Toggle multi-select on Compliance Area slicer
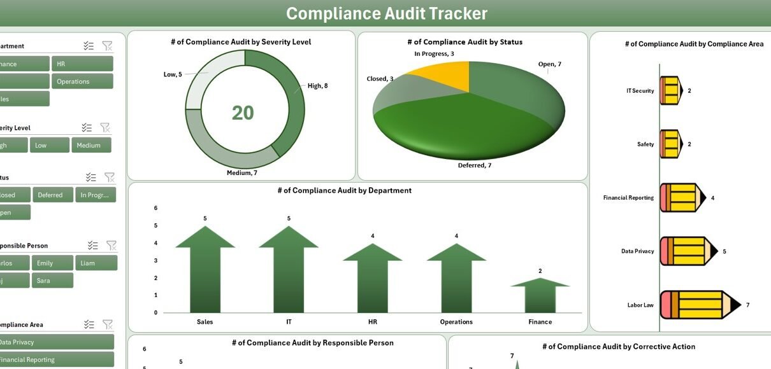Image resolution: width=771 pixels, height=369 pixels. (x=89, y=324)
